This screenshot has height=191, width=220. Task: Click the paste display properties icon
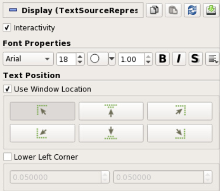[x=173, y=10]
